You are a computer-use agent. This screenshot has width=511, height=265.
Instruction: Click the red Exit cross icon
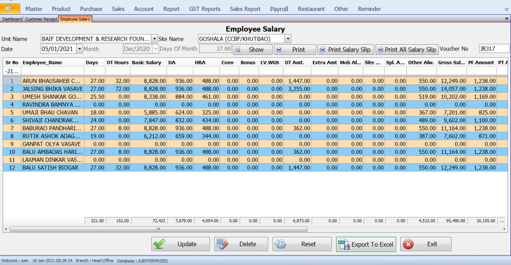(408, 244)
